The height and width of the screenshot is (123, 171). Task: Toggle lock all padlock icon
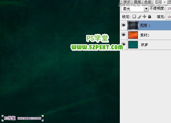click(x=150, y=17)
